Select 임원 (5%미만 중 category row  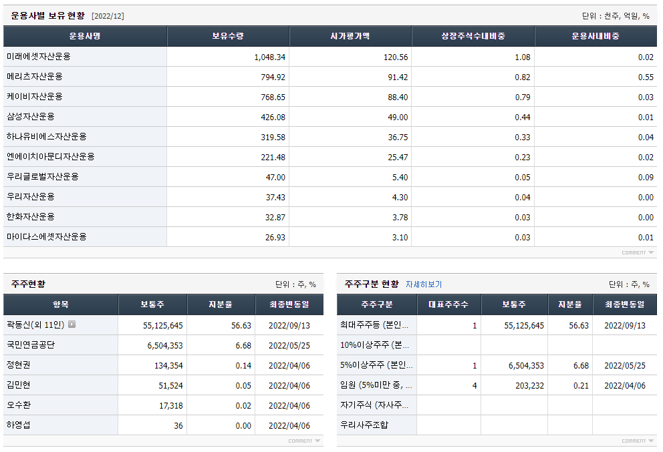tap(497, 385)
